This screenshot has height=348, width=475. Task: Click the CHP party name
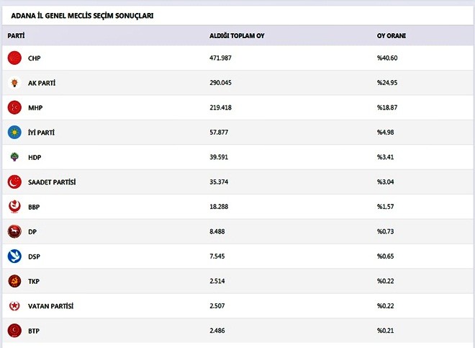click(x=35, y=58)
